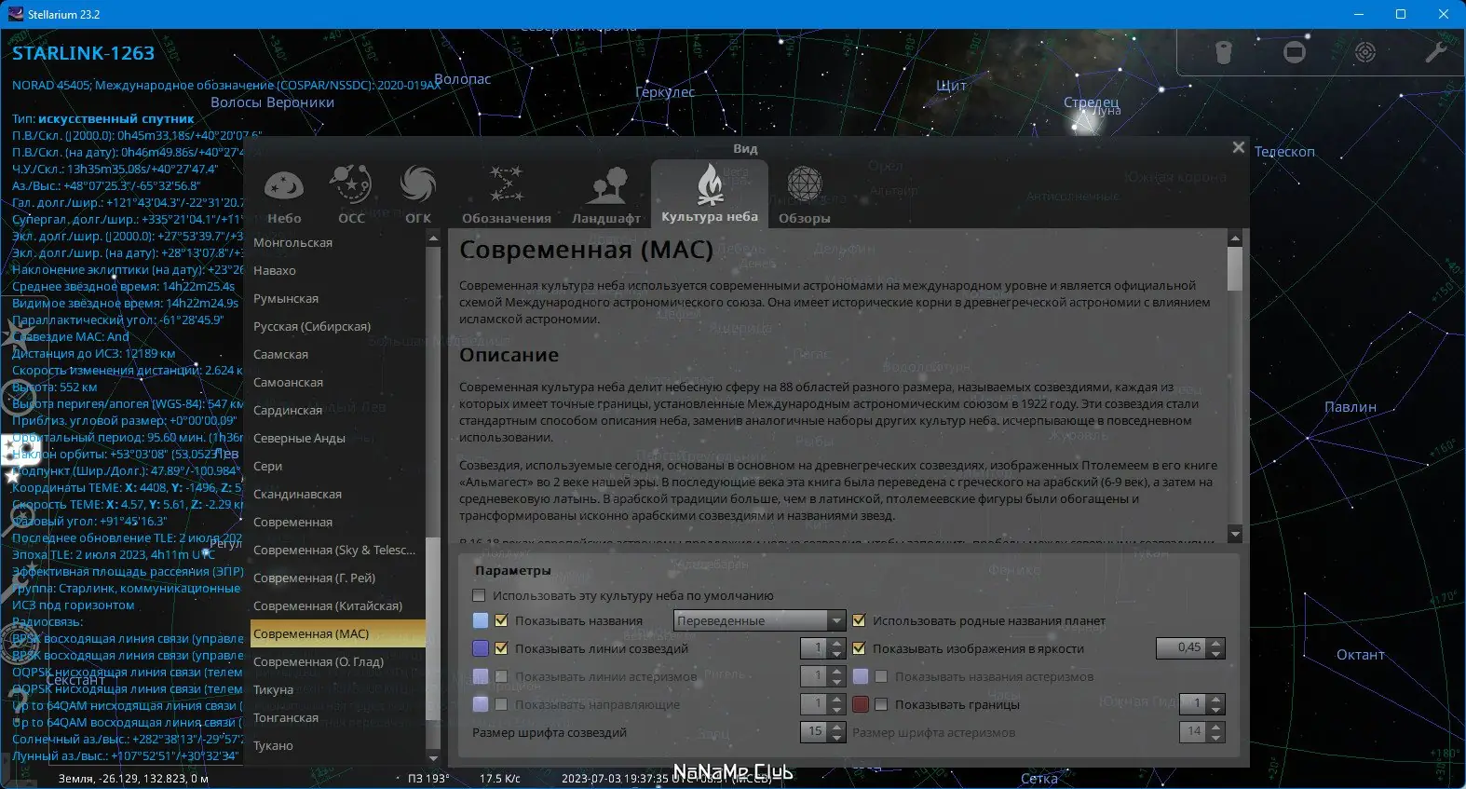Toggle the sensor frame icon

1295,52
